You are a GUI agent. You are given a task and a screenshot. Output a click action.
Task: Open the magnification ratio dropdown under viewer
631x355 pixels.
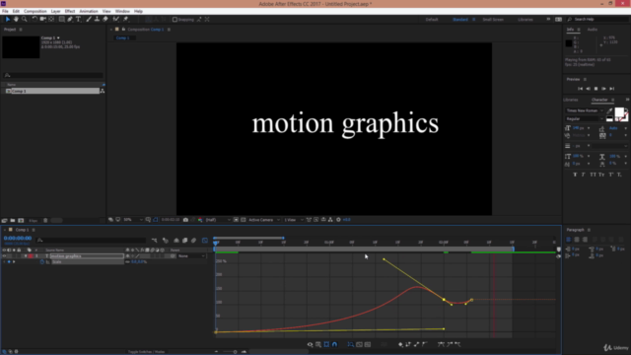(x=133, y=220)
